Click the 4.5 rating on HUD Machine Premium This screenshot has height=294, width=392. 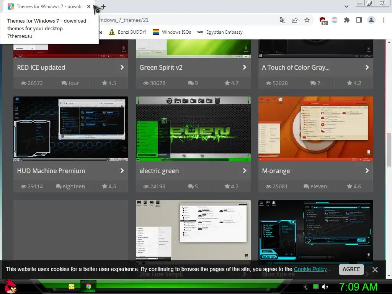[109, 186]
